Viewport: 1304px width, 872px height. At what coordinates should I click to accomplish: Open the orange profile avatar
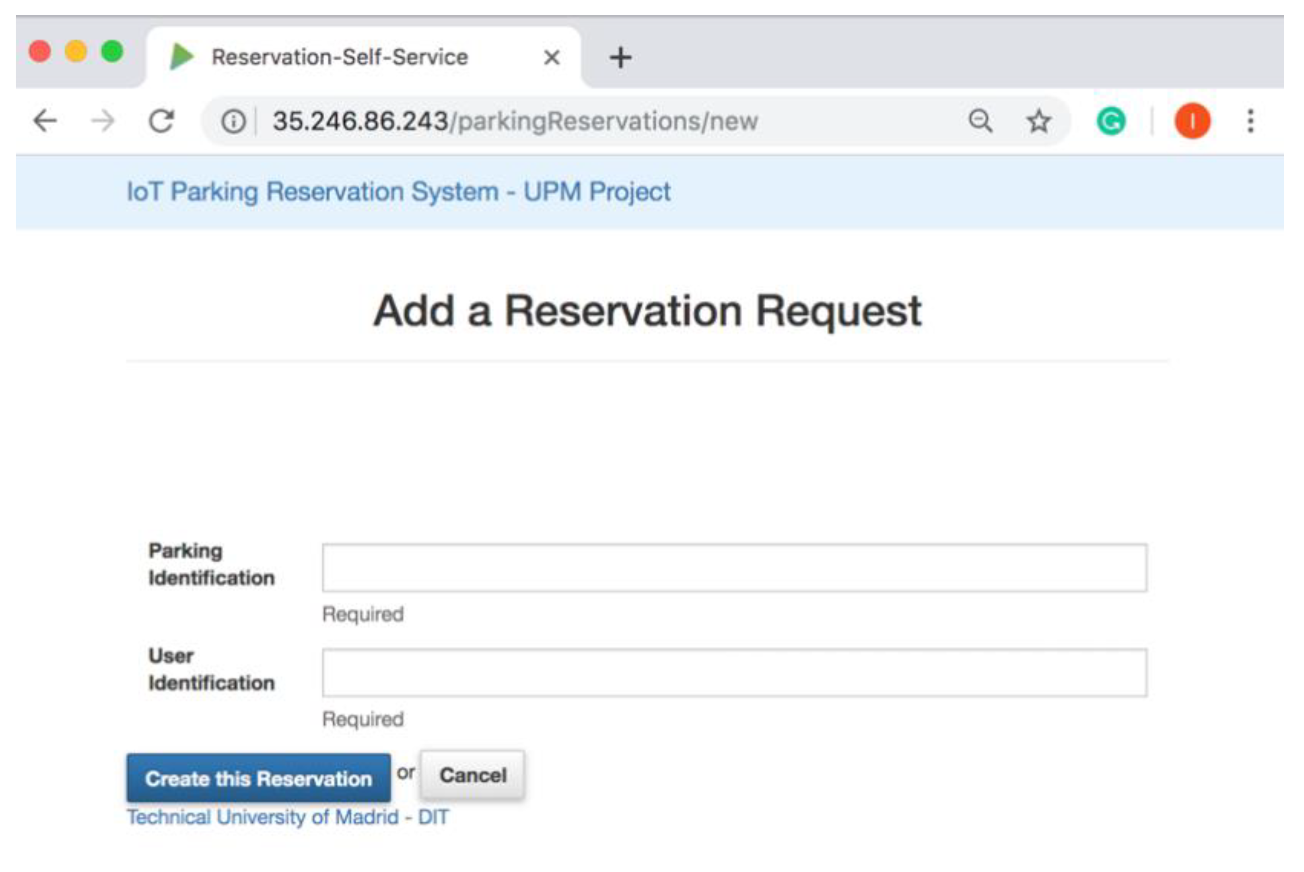pos(1192,121)
